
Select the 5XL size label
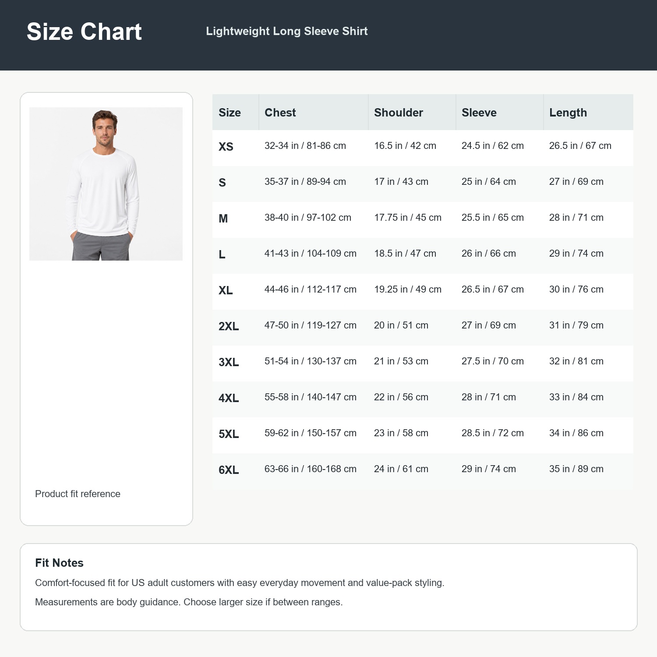[229, 434]
